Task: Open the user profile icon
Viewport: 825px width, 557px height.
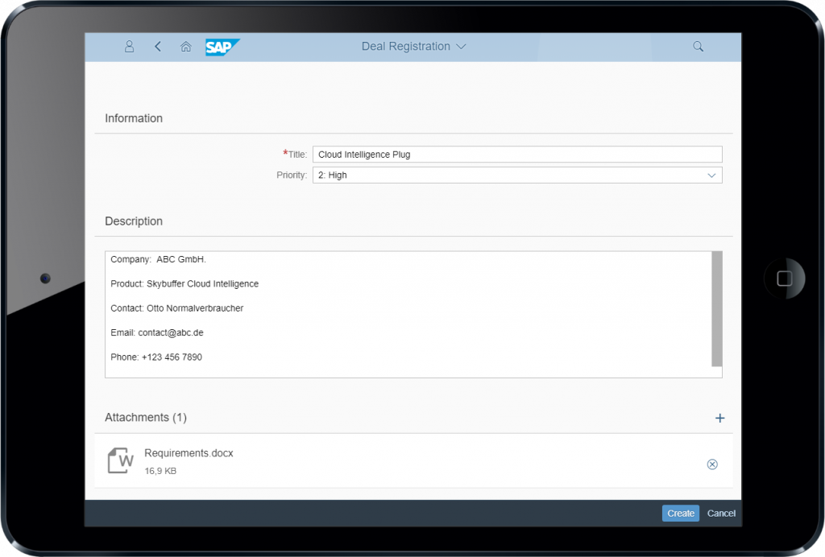Action: click(x=129, y=47)
